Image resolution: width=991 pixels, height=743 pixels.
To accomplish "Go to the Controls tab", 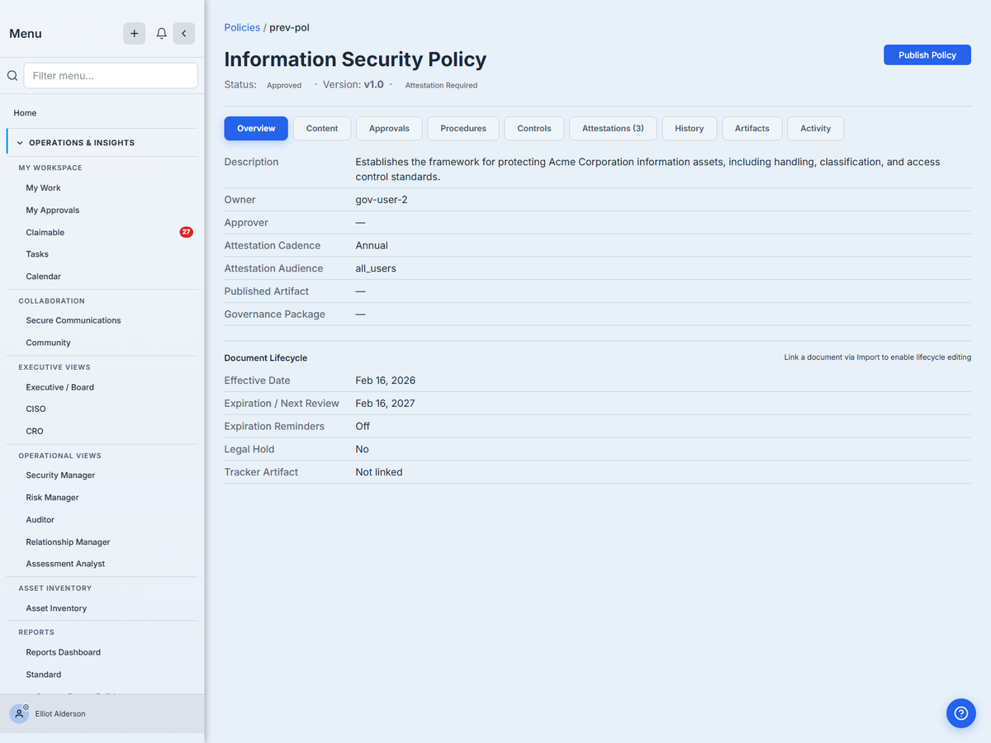I will click(534, 129).
